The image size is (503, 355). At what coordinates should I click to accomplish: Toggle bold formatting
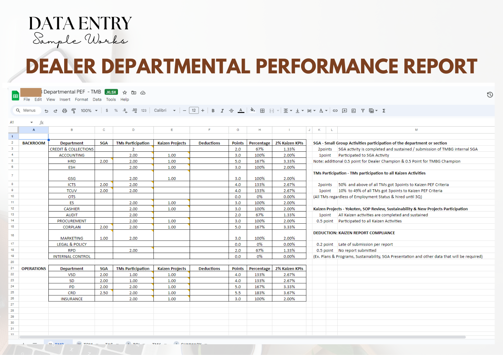213,111
